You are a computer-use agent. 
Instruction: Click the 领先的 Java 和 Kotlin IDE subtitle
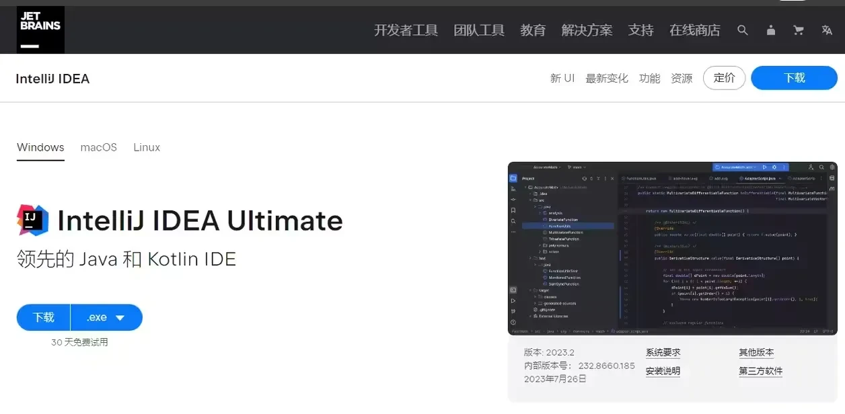click(126, 259)
